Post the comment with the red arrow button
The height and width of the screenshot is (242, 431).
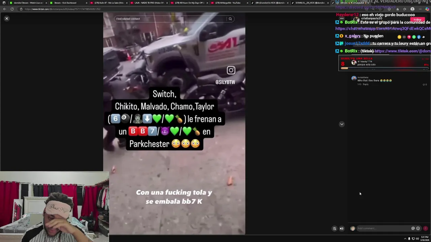point(426,229)
